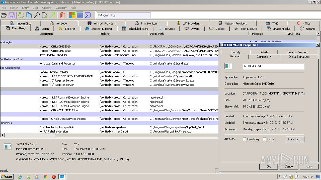This screenshot has width=321, height=180.
Task: Open Google Chrome from the taskbar
Action: [45, 177]
